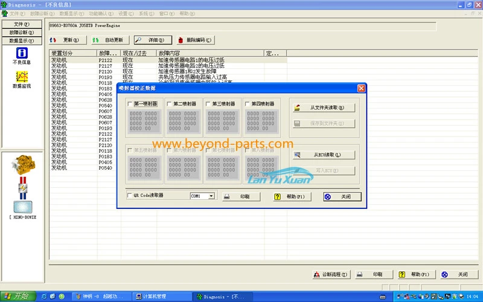Check the 第七喷射器 checkbox
The image size is (483, 302).
click(208, 150)
